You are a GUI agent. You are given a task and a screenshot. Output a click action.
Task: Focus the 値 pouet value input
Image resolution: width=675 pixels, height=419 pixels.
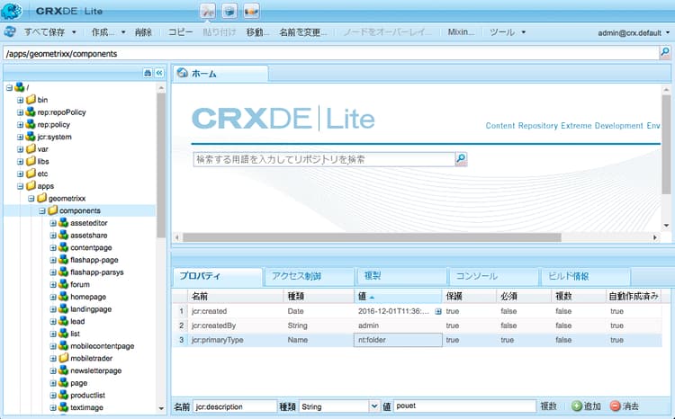(x=464, y=406)
